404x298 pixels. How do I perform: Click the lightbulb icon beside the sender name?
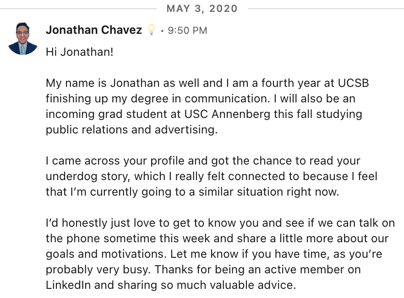152,30
